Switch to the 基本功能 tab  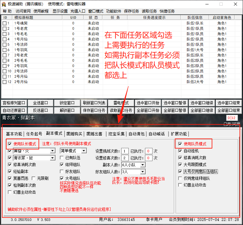[14, 134]
